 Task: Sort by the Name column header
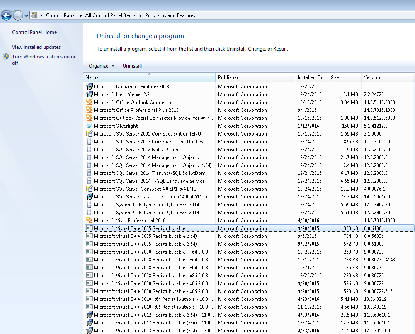pyautogui.click(x=149, y=77)
